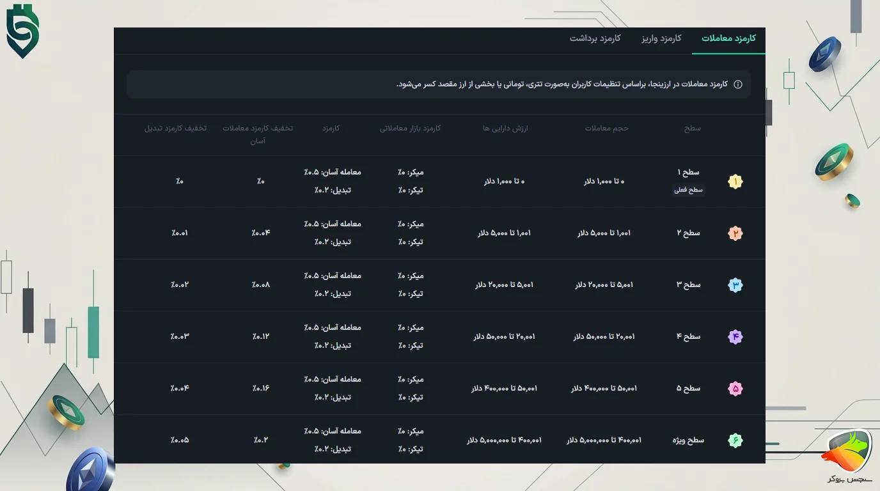Click the level 4 purple badge icon
Screen dimensions: 880x491
tap(735, 337)
